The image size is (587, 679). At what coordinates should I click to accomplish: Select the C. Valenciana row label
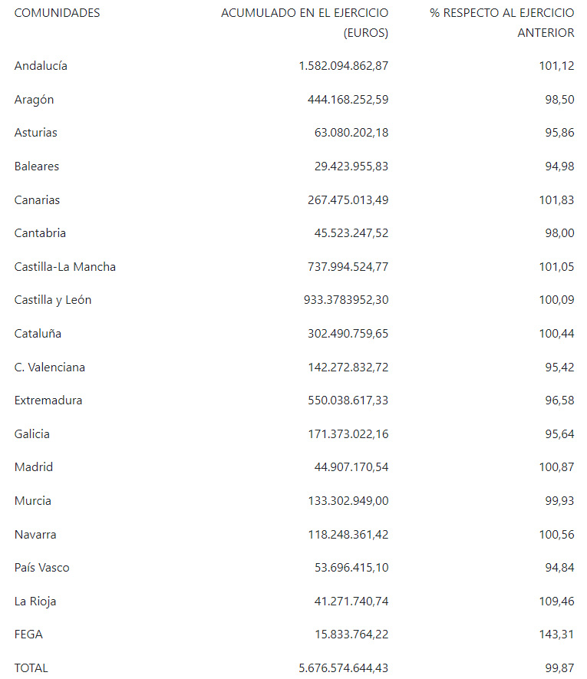[x=50, y=368]
